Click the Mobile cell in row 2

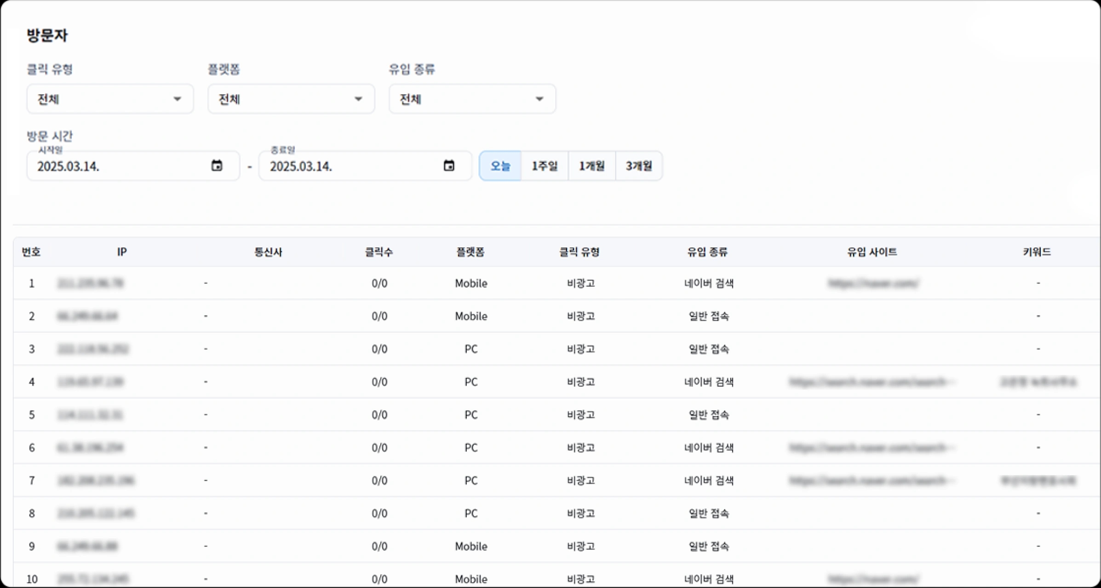click(471, 316)
